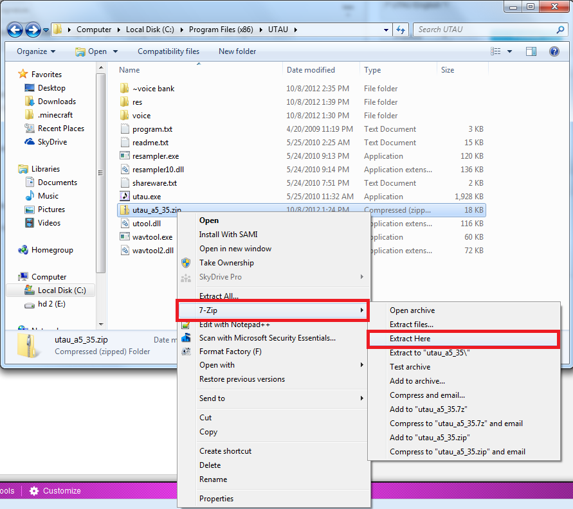Select wavtool2.dll file icon
The width and height of the screenshot is (573, 509).
[125, 250]
